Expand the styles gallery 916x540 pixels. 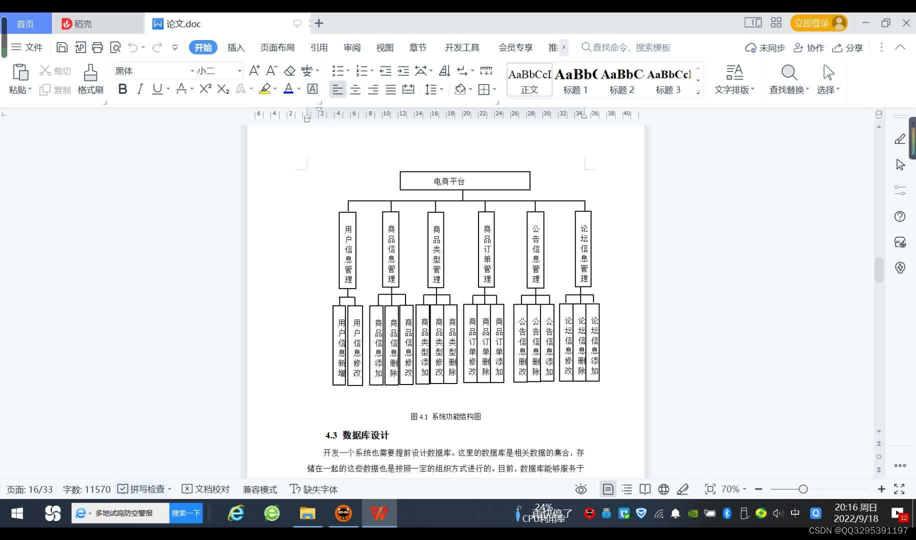pos(698,92)
